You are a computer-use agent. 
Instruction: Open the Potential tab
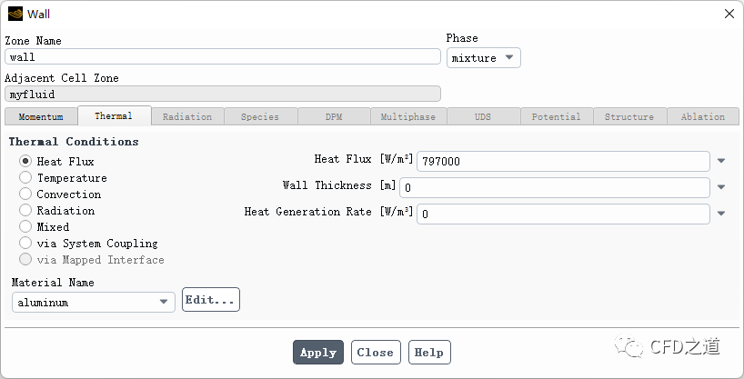(556, 116)
